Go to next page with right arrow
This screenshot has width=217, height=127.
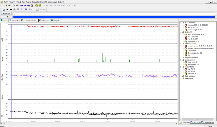click(x=11, y=9)
